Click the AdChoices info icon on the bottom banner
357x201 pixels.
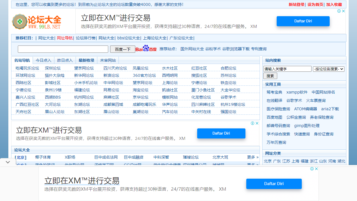[x=312, y=169]
